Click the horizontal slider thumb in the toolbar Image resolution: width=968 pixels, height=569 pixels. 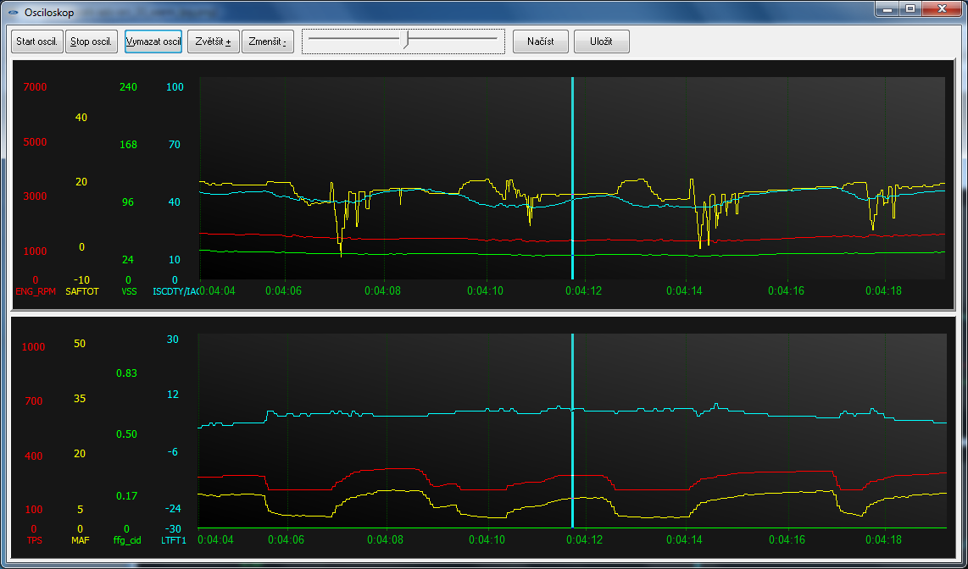[408, 39]
